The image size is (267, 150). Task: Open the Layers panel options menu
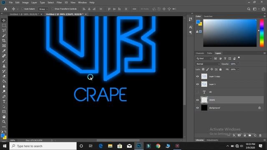[264, 53]
